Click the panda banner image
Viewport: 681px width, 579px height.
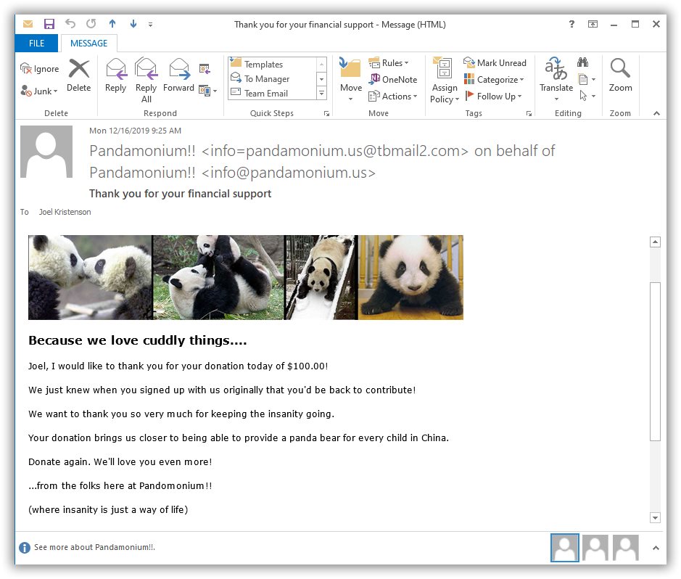[245, 277]
